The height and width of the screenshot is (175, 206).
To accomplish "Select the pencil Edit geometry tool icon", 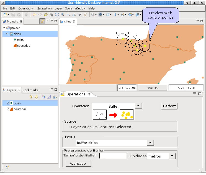I will click(x=123, y=15).
